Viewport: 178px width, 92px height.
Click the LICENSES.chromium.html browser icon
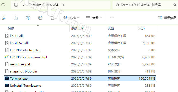coord(7,57)
